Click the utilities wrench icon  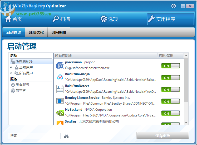[x=151, y=19]
